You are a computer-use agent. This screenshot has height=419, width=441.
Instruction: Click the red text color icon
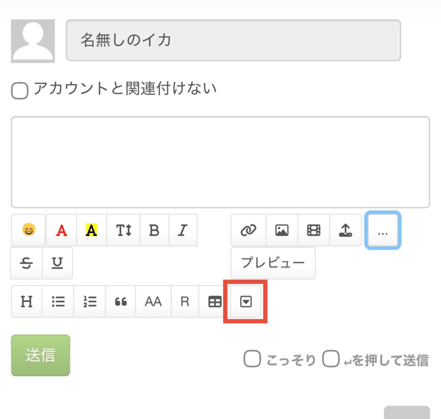click(62, 230)
